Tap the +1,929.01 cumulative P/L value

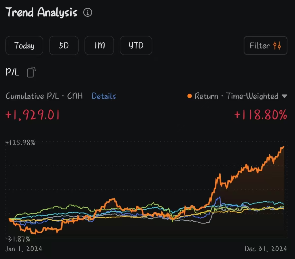33,115
